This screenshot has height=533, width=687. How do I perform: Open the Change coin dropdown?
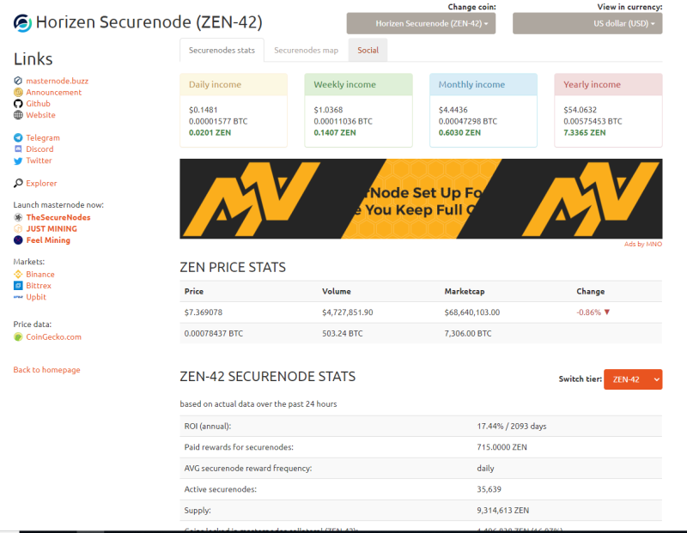(x=421, y=24)
